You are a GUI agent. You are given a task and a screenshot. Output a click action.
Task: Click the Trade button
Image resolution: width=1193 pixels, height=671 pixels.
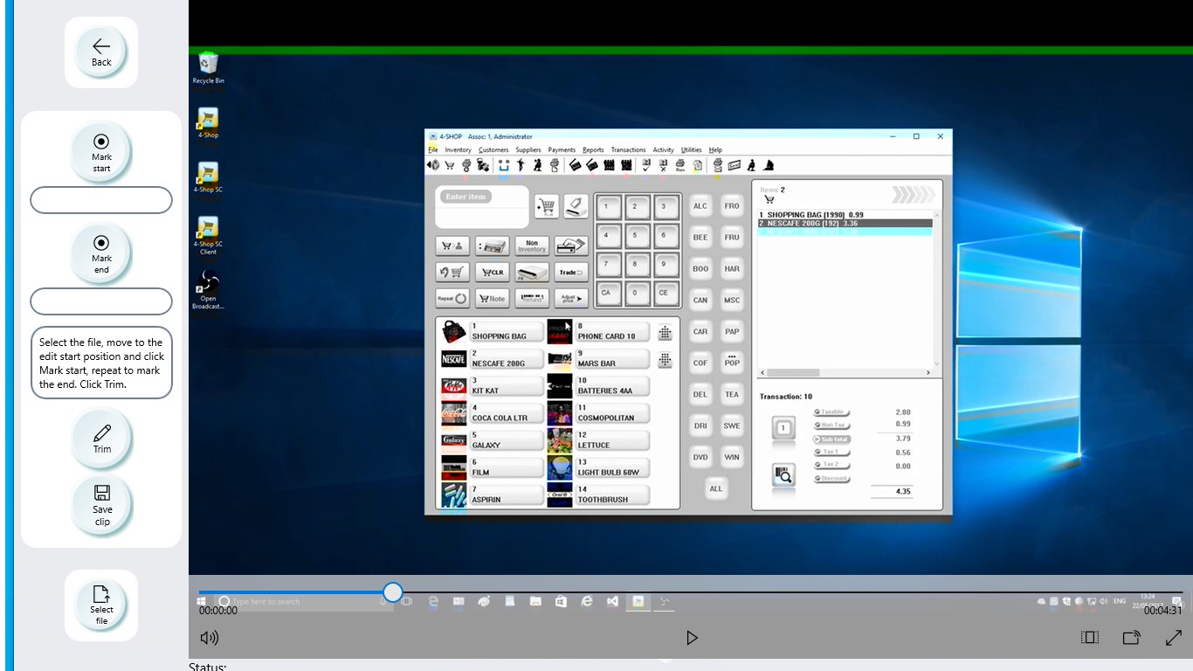571,273
